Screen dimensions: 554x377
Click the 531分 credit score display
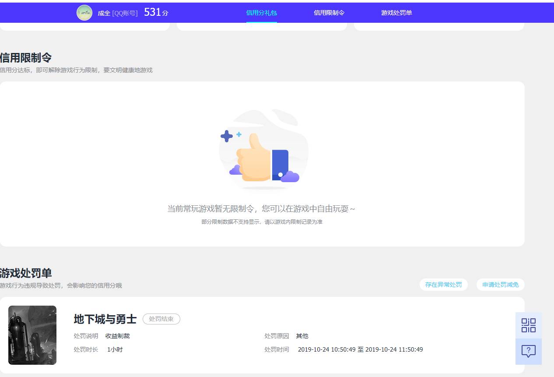tap(155, 12)
